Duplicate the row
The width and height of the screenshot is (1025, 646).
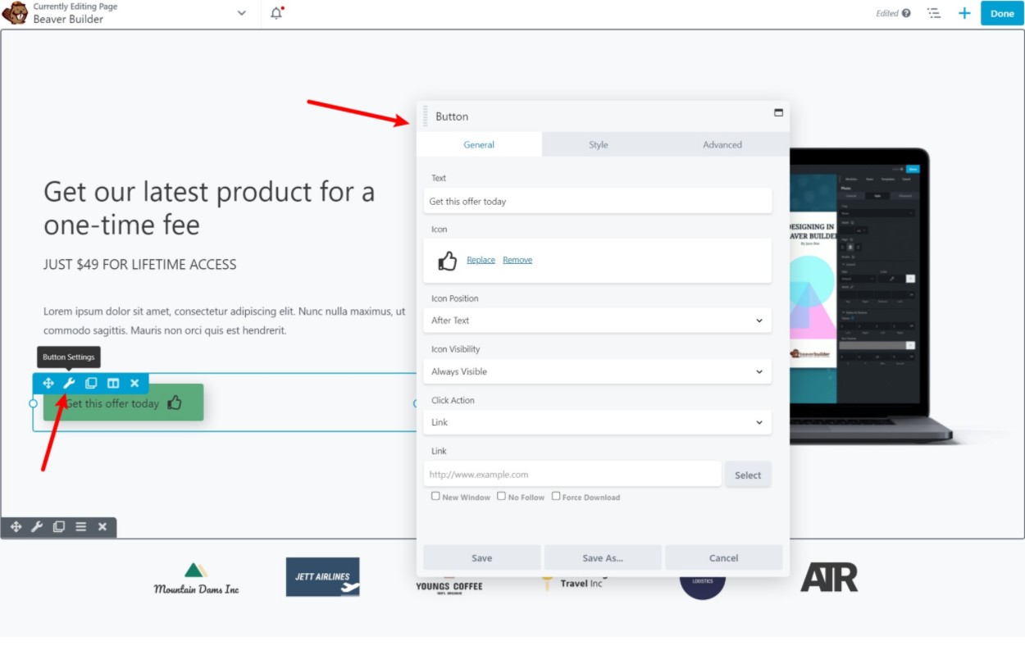(59, 527)
